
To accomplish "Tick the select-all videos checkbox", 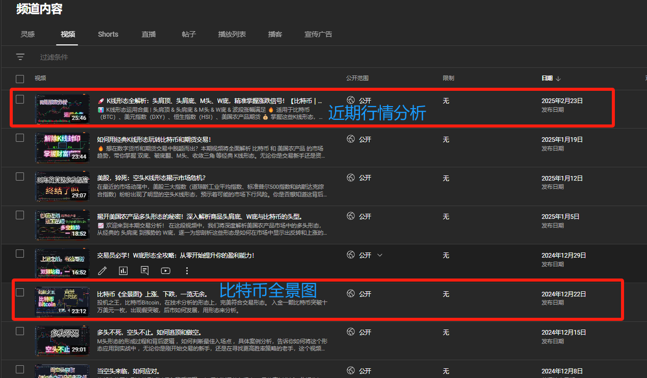I will 20,79.
